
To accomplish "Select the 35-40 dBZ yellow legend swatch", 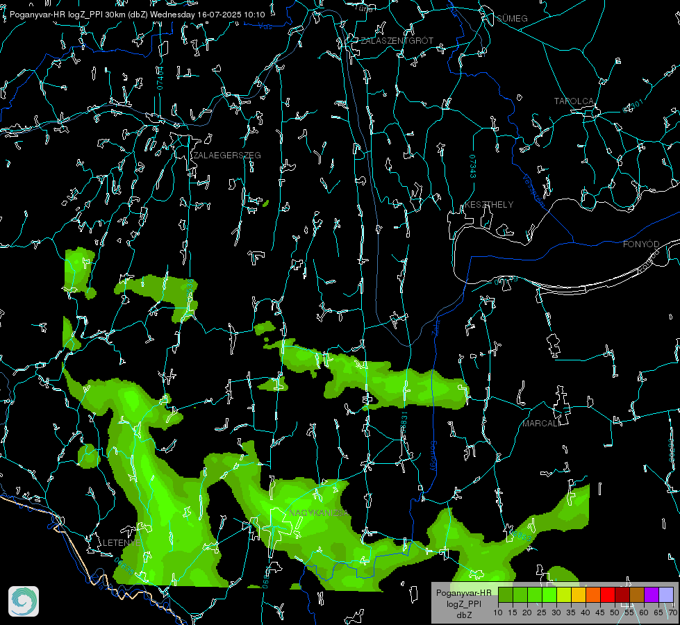I will point(579,594).
